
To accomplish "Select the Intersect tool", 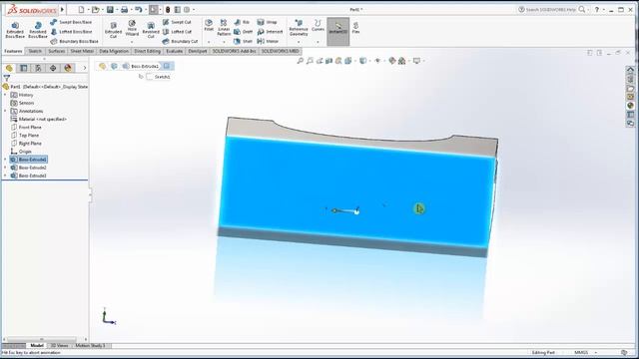I will (270, 32).
